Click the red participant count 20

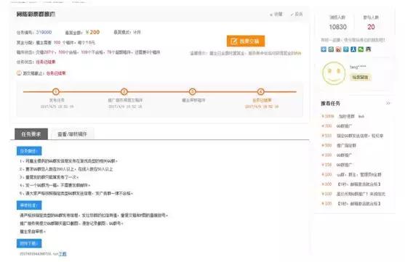(371, 27)
